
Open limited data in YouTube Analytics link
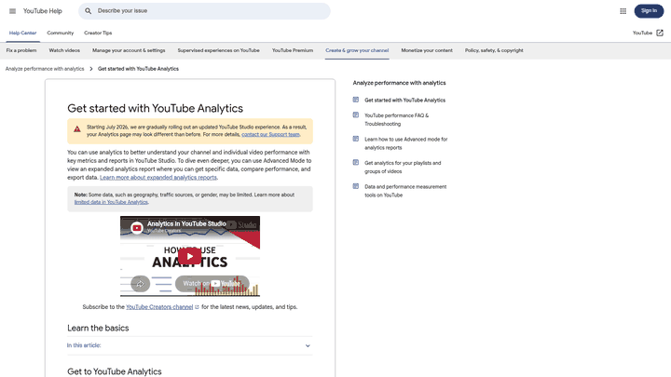[111, 202]
